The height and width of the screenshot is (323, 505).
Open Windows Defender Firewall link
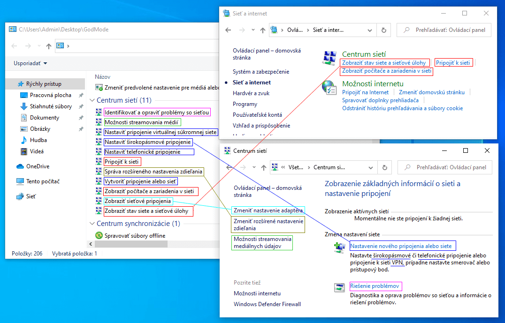click(x=267, y=304)
